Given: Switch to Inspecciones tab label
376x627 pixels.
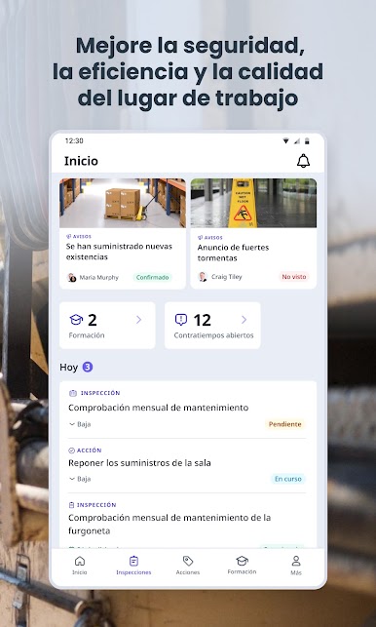Looking at the screenshot, I should [x=133, y=572].
